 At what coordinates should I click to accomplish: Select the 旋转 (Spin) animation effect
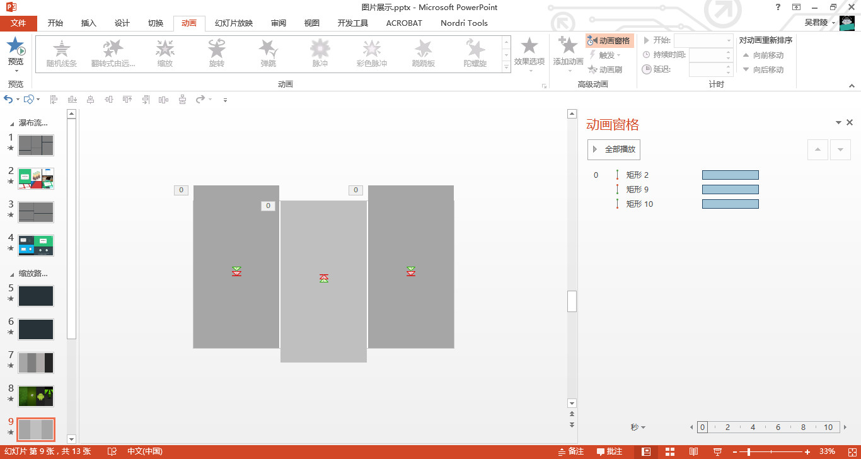click(x=217, y=53)
